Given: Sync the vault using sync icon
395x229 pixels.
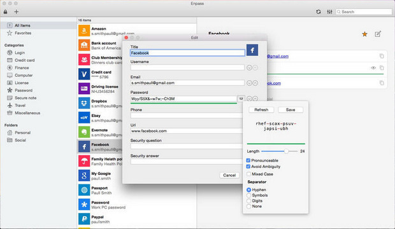Looking at the screenshot, I should tap(319, 12).
